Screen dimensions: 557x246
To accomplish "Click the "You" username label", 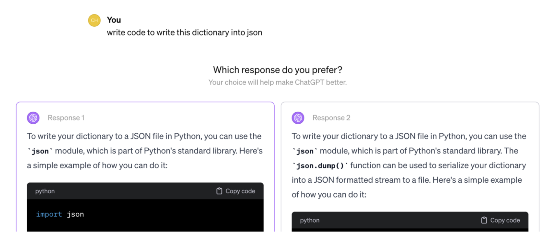I will tap(114, 20).
